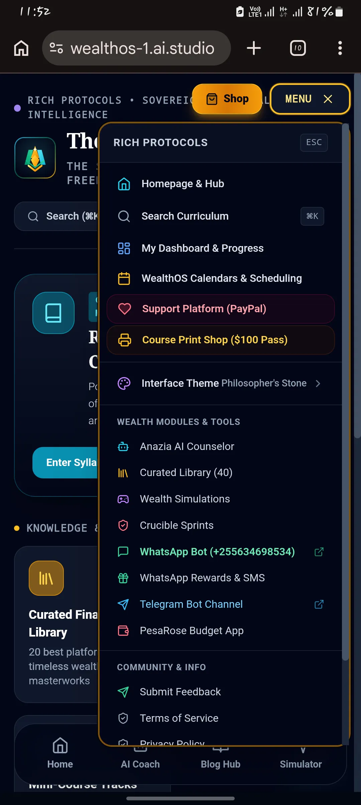Image resolution: width=361 pixels, height=805 pixels.
Task: Open Course Print Shop ($100 Pass)
Action: coord(221,340)
